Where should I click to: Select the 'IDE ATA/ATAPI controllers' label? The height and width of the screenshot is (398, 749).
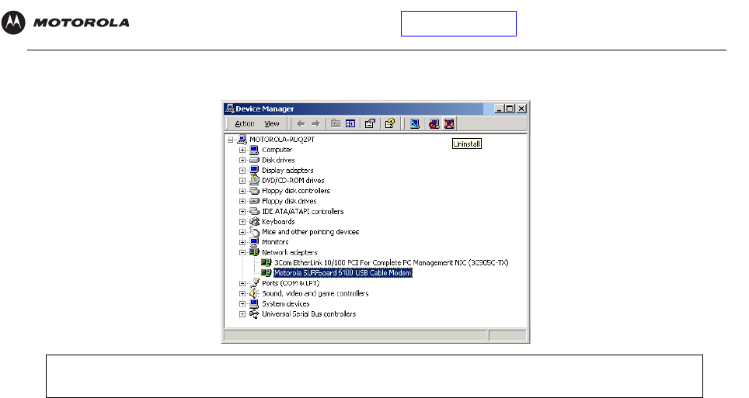click(302, 211)
